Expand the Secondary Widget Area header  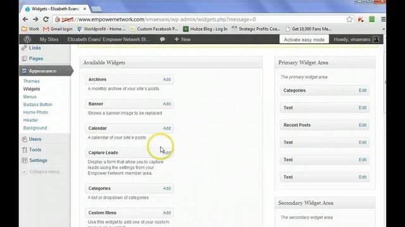(x=325, y=203)
